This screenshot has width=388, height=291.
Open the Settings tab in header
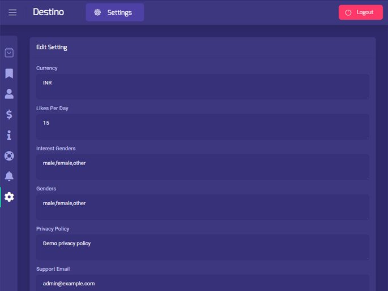[x=114, y=12]
